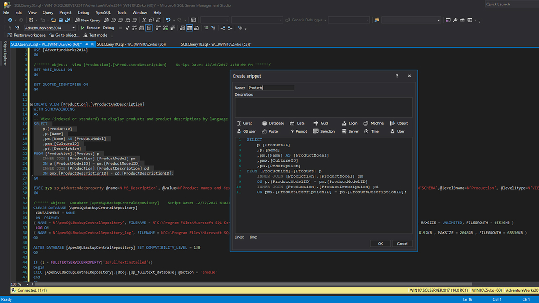The height and width of the screenshot is (303, 539).
Task: Toggle the Parse query checkmark button
Action: (x=128, y=28)
